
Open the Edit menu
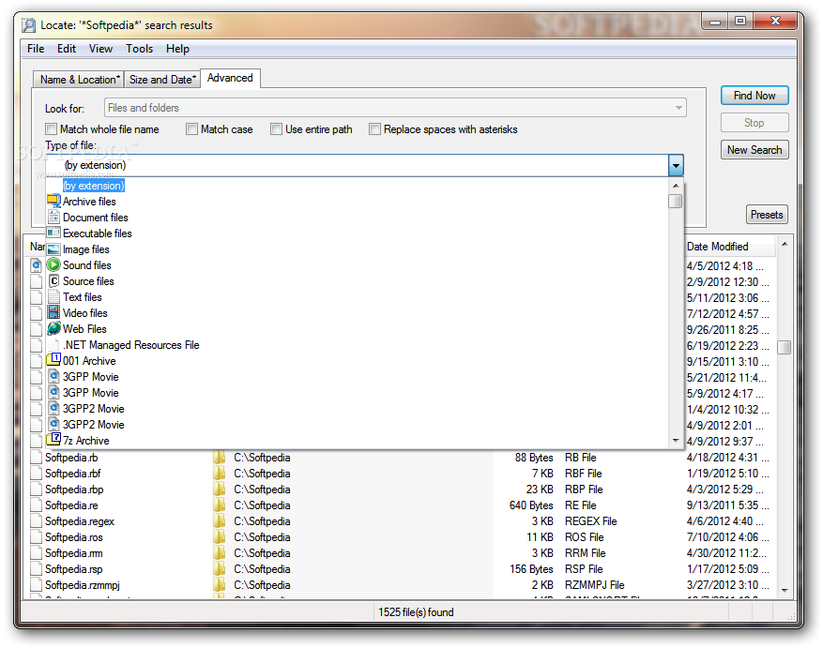67,49
